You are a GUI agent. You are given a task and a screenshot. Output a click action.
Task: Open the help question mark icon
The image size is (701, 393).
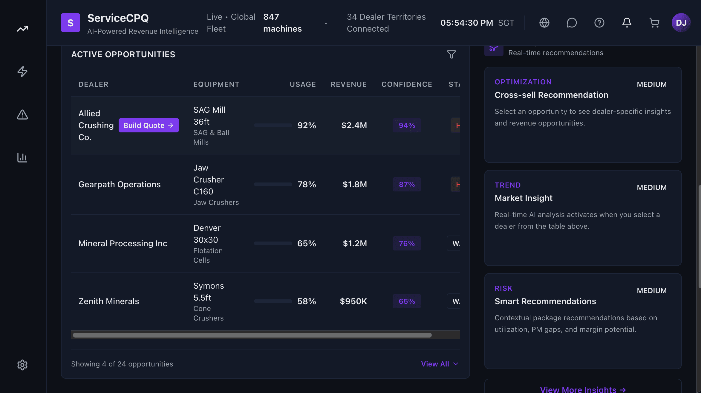[x=599, y=23]
